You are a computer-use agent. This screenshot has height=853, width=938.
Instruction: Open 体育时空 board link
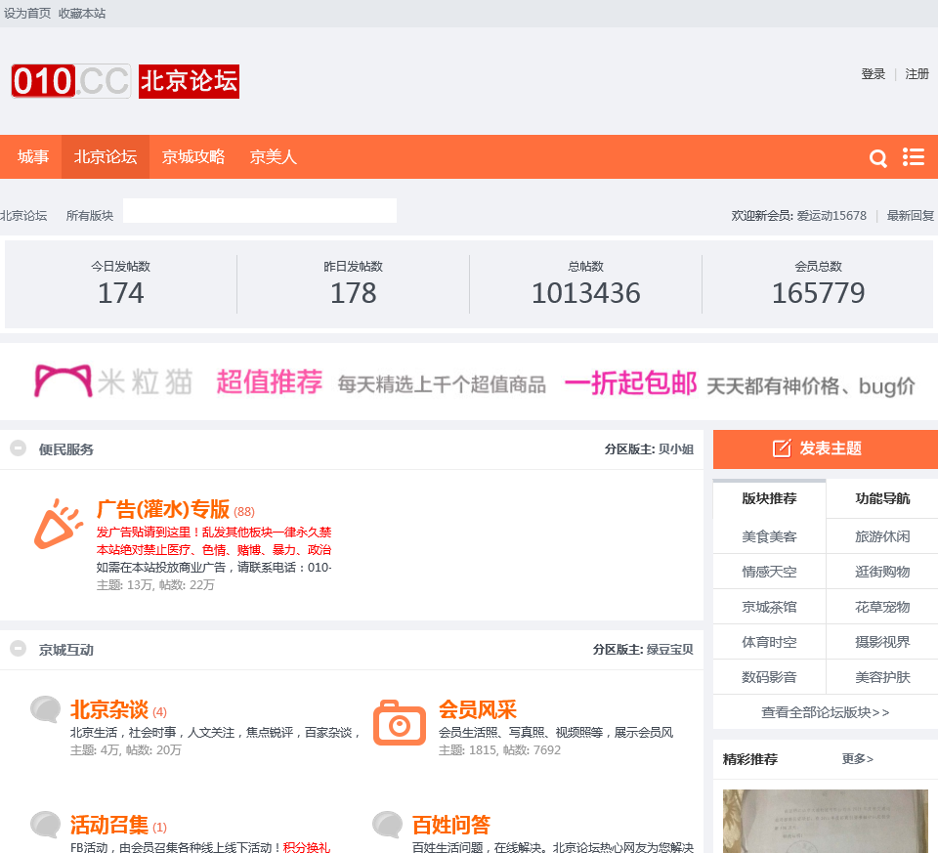[769, 643]
